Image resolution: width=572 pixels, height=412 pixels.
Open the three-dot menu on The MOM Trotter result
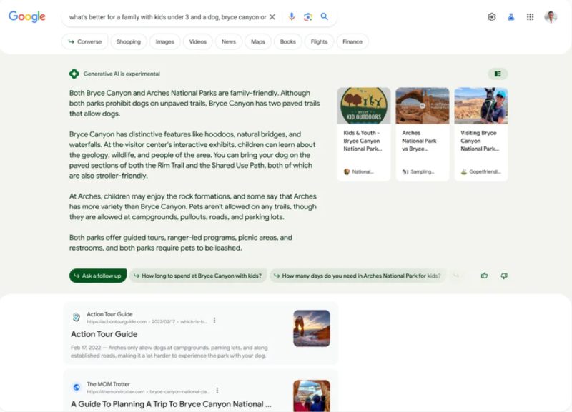tap(217, 391)
